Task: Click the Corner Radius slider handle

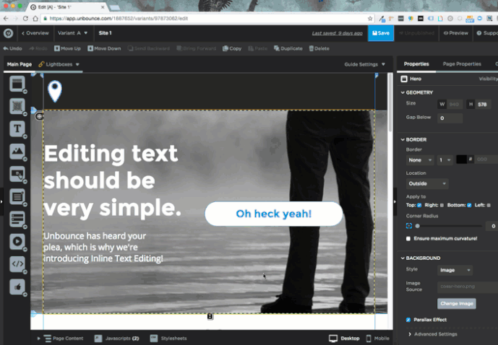Action: (x=418, y=226)
